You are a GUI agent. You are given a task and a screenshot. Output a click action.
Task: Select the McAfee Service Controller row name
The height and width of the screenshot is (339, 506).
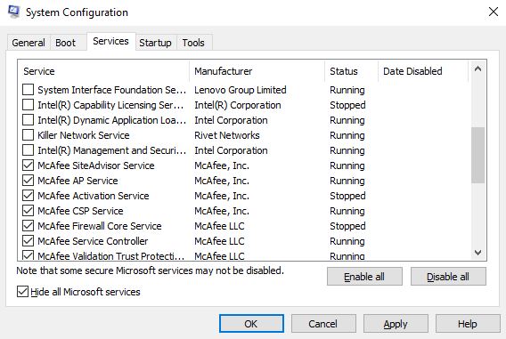point(93,241)
